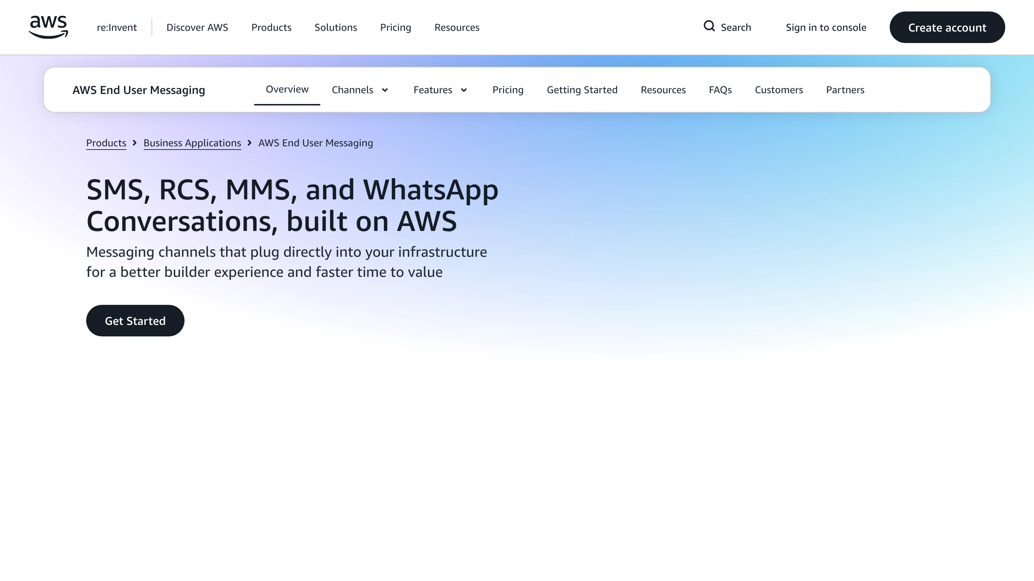Image resolution: width=1034 pixels, height=581 pixels.
Task: Expand the Features dropdown chevron
Action: point(464,90)
